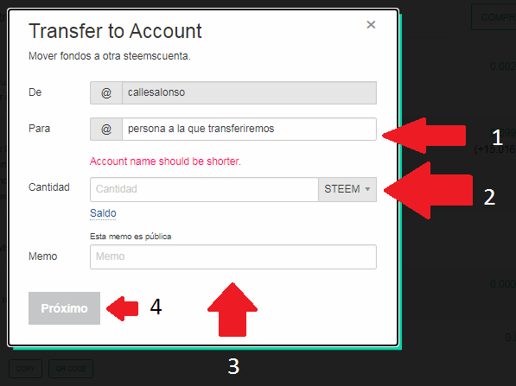This screenshot has height=386, width=516.
Task: Select the red arrow pointing at STEEM
Action: point(428,190)
